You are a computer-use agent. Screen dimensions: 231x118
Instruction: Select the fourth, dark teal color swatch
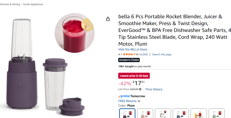pos(181,113)
